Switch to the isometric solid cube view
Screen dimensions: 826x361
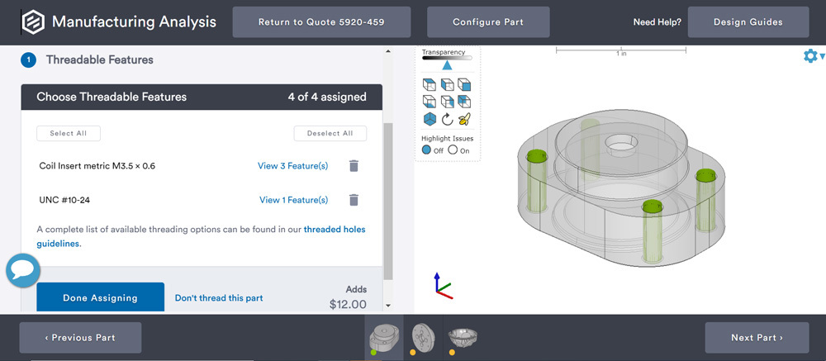tap(430, 119)
